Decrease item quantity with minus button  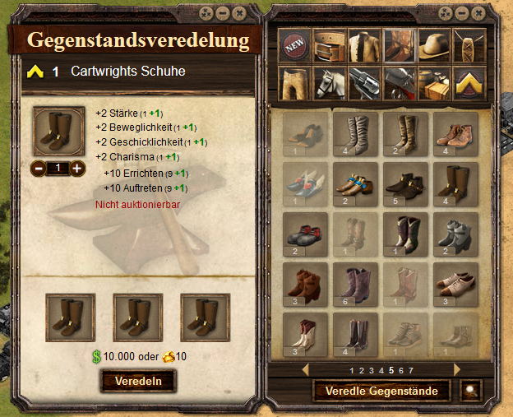(39, 169)
